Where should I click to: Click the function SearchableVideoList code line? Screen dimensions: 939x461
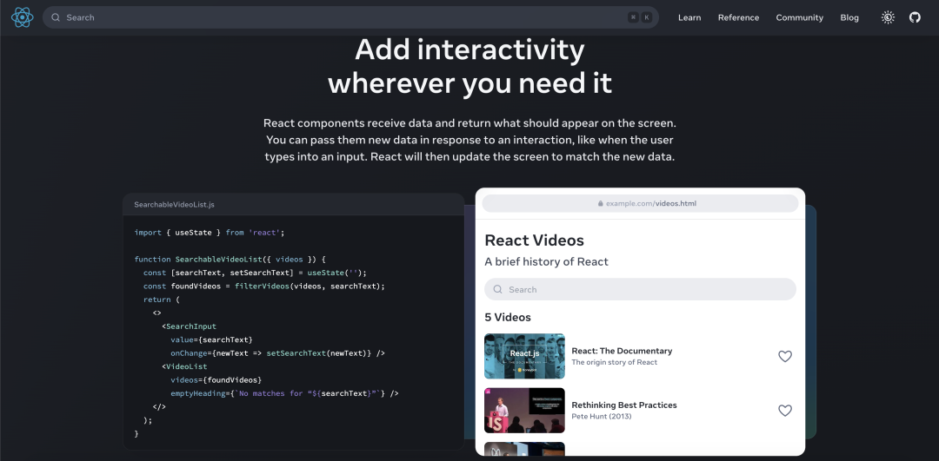tap(230, 260)
